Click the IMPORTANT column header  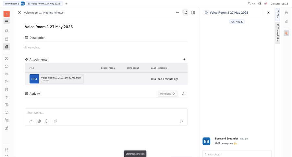coord(133,68)
